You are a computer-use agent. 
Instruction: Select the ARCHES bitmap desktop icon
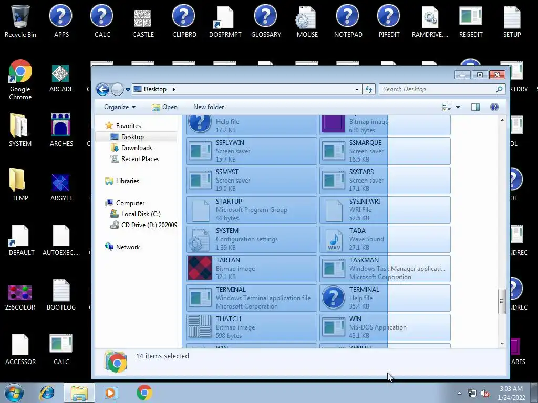tap(61, 130)
